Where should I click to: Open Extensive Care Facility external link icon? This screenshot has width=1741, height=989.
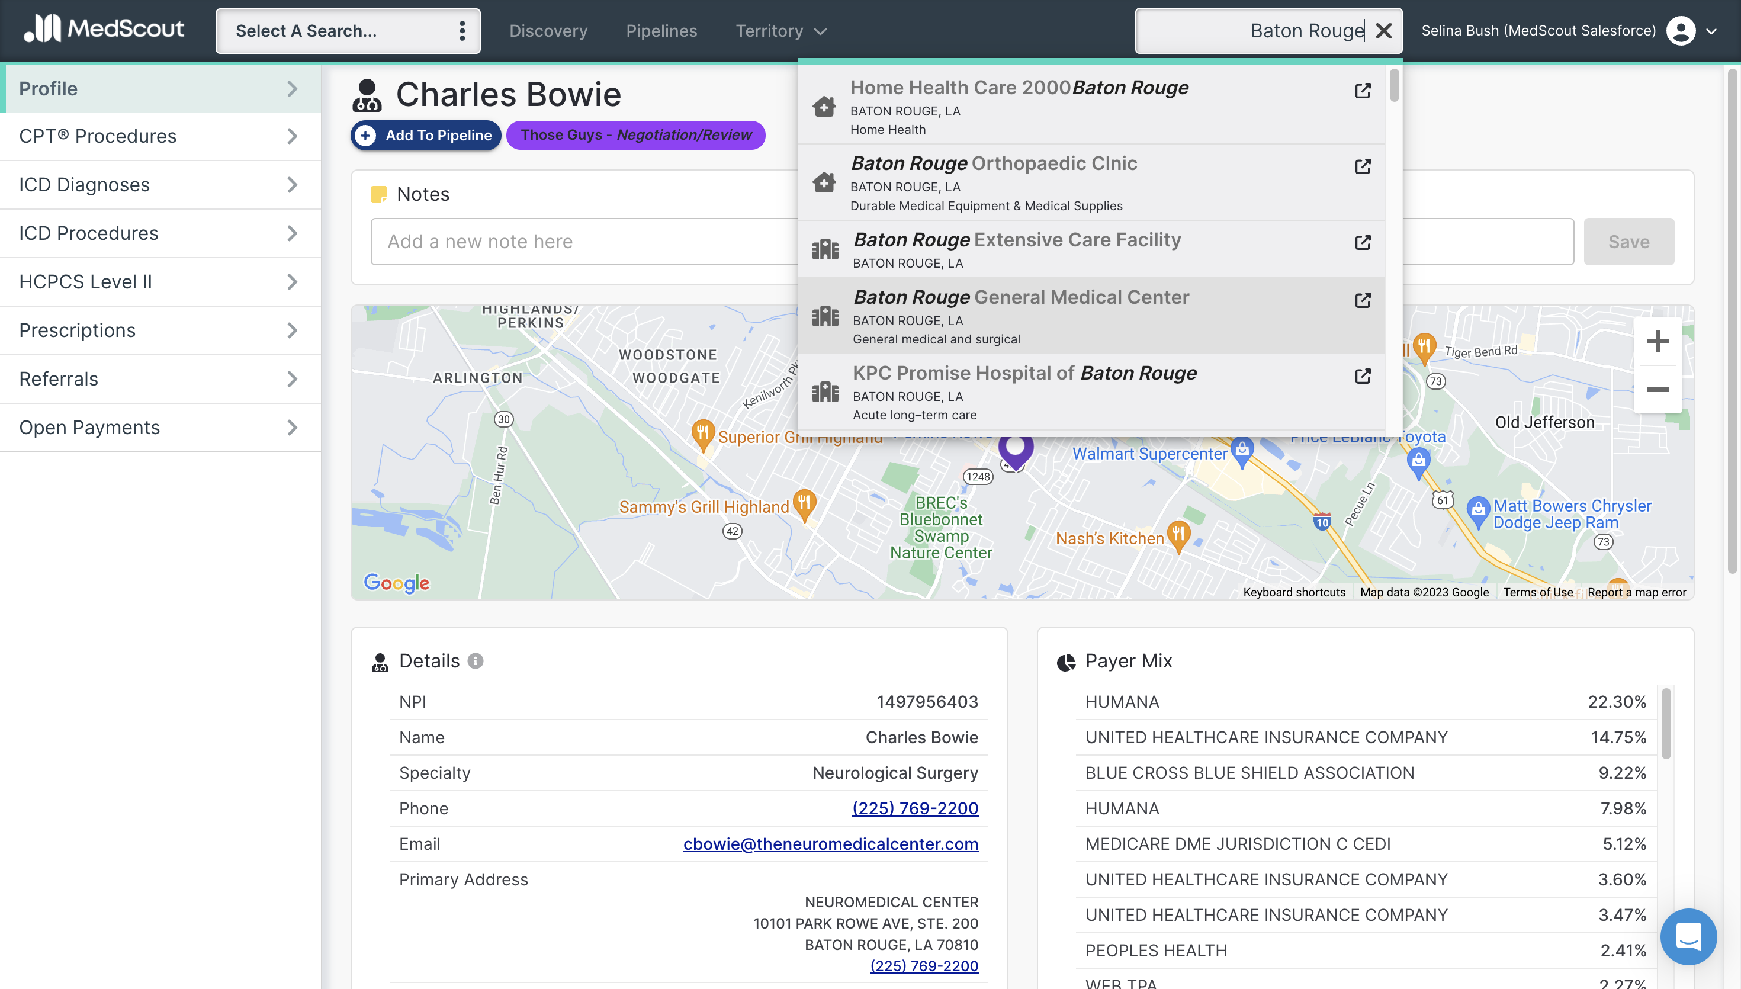click(1362, 242)
